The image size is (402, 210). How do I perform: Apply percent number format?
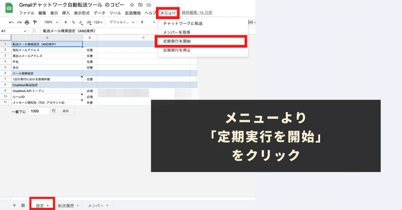[x=73, y=22]
